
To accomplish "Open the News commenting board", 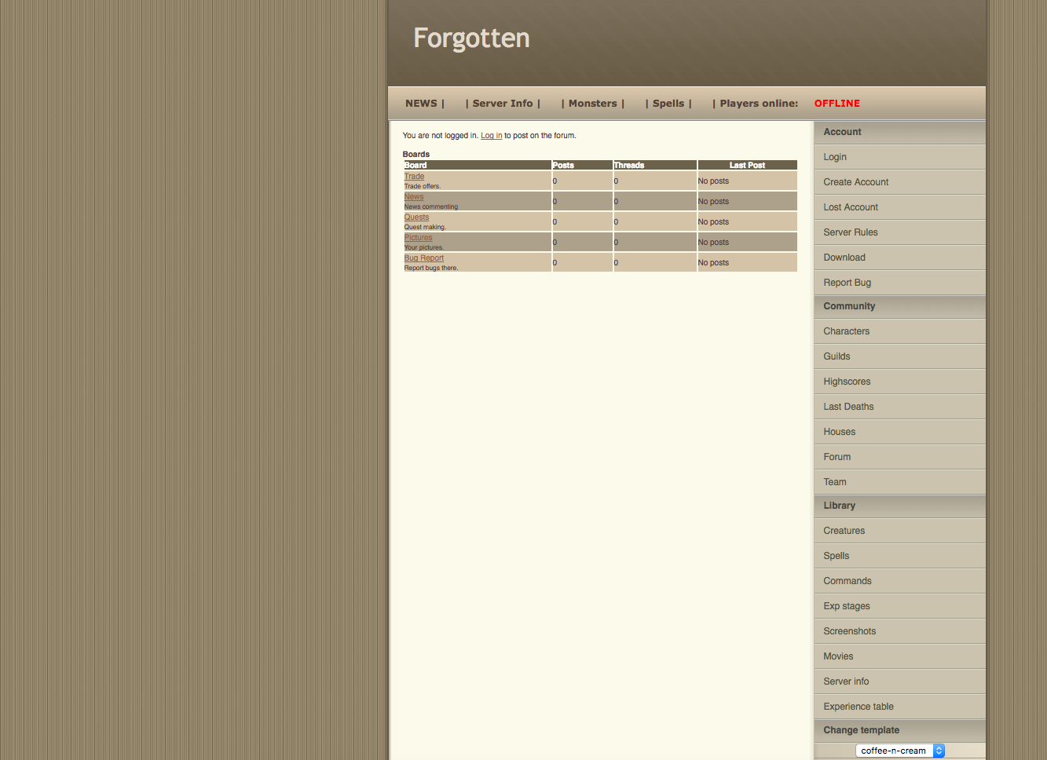I will click(x=414, y=196).
